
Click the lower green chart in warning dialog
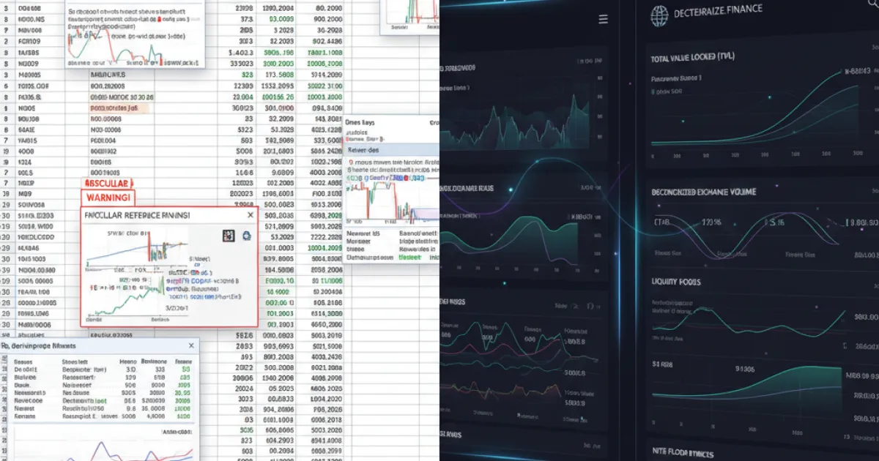click(x=125, y=301)
